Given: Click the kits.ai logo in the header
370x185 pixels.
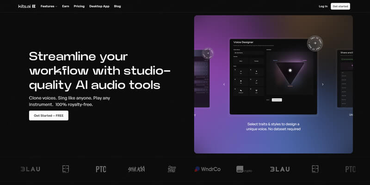Looking at the screenshot, I should 27,6.
